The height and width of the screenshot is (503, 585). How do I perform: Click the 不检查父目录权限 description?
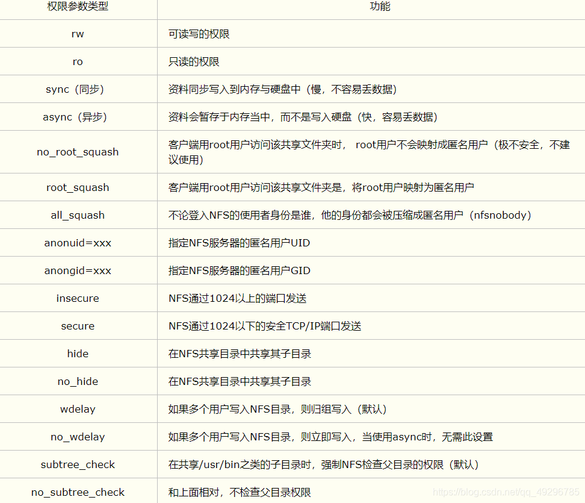(x=240, y=492)
